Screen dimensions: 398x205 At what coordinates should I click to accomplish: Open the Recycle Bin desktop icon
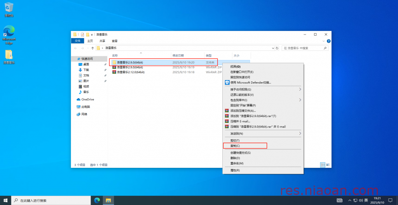[x=9, y=10]
